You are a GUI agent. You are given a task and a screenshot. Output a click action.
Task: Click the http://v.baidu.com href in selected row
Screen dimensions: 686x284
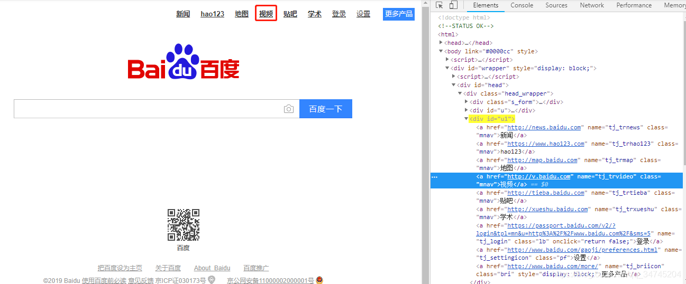click(539, 176)
